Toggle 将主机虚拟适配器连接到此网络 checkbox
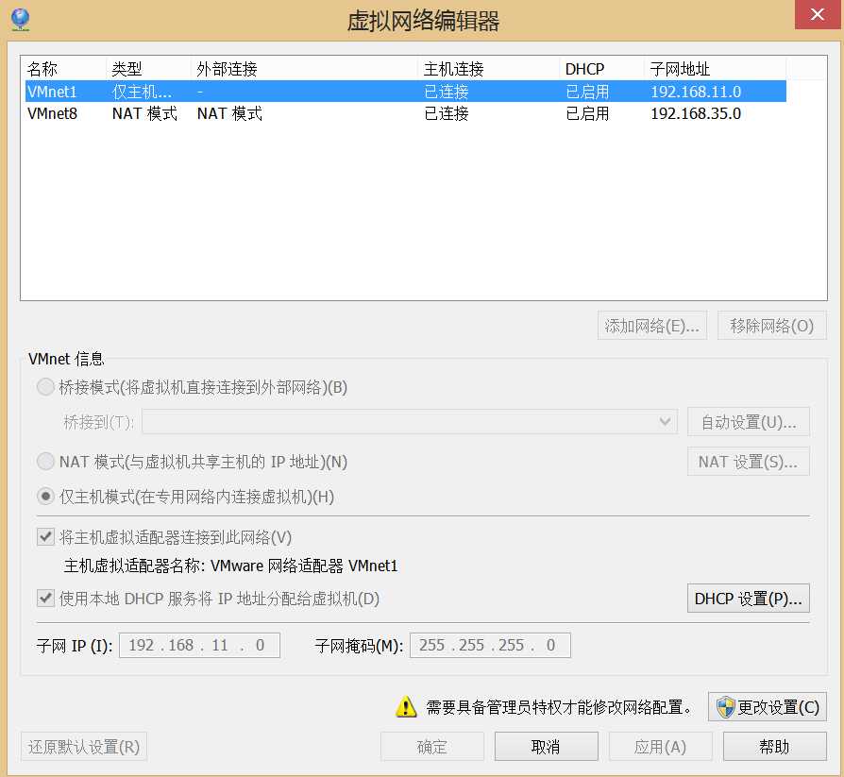 [x=45, y=536]
